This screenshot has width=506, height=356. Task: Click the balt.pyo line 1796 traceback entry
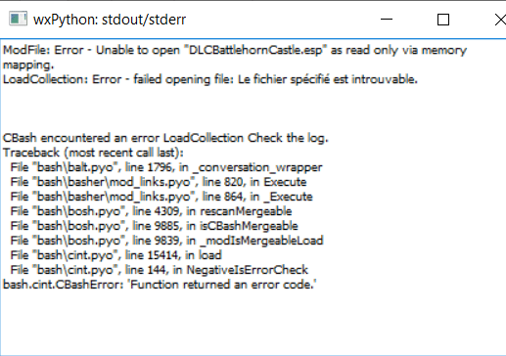pos(166,167)
